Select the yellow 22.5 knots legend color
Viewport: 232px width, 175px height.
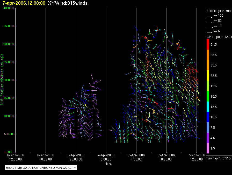coord(208,76)
